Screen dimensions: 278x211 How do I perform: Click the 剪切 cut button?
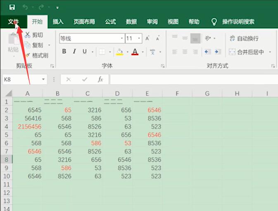click(34, 35)
